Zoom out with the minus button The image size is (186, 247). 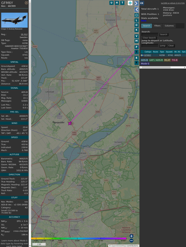(131, 241)
